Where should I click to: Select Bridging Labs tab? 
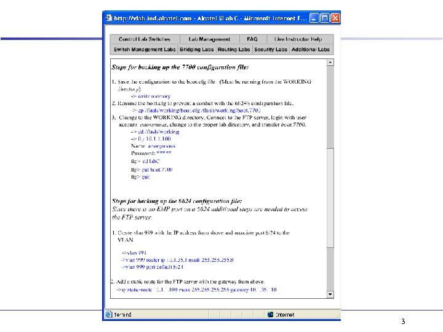point(197,49)
